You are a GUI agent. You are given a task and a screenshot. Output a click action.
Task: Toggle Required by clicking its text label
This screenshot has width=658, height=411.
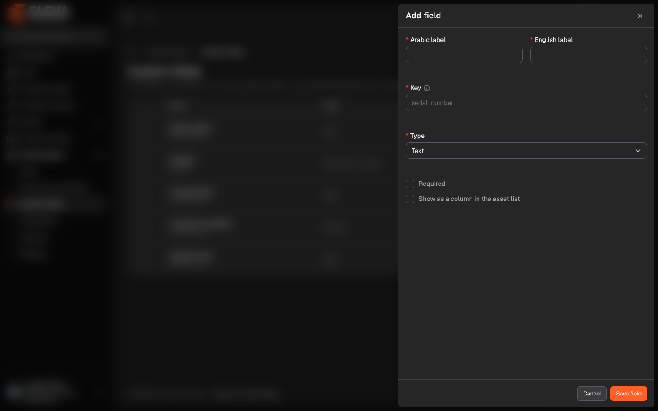pyautogui.click(x=432, y=184)
